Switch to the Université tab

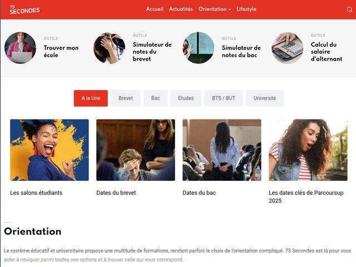265,98
